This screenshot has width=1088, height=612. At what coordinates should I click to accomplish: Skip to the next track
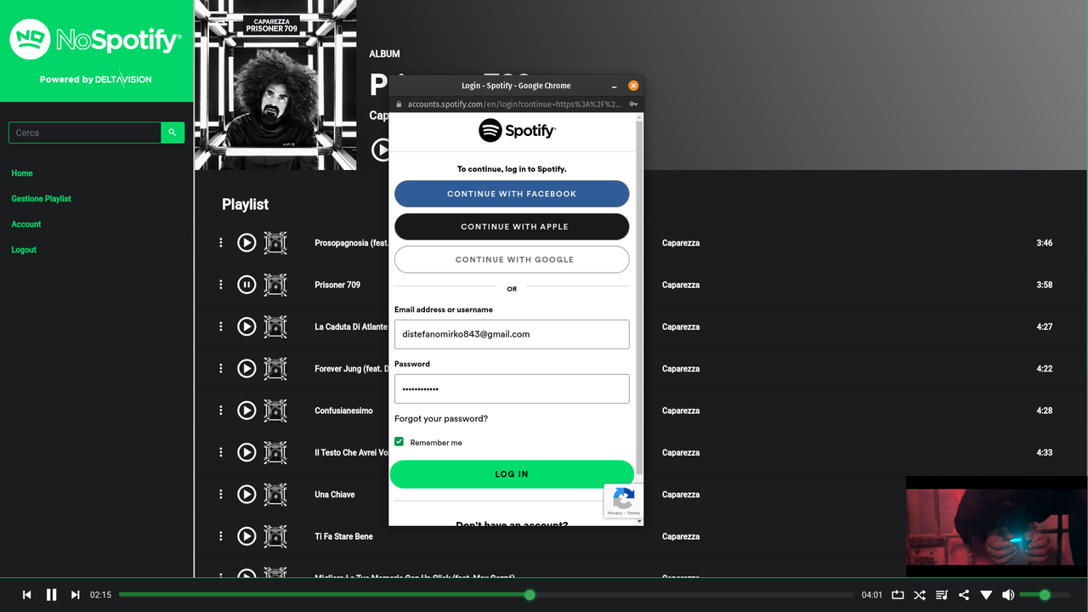point(76,595)
